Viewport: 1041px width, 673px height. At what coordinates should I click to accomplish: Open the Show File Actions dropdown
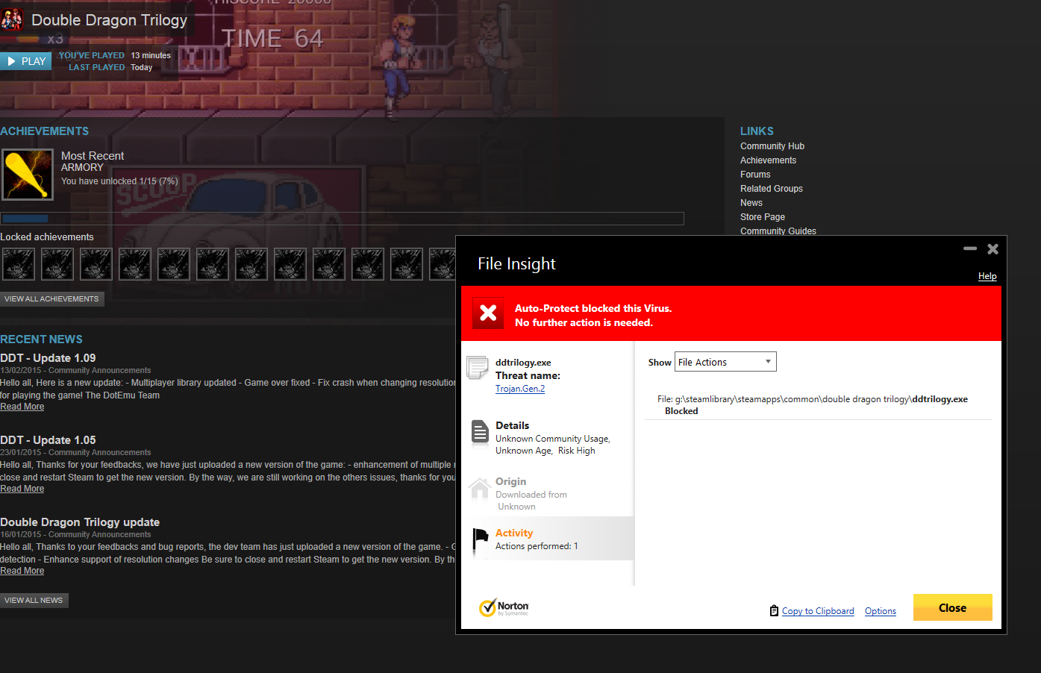pyautogui.click(x=725, y=362)
